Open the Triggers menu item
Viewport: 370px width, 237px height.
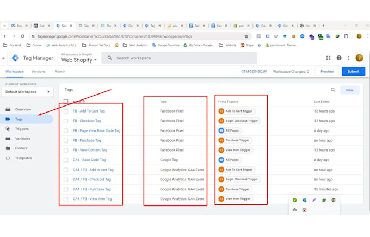point(22,129)
